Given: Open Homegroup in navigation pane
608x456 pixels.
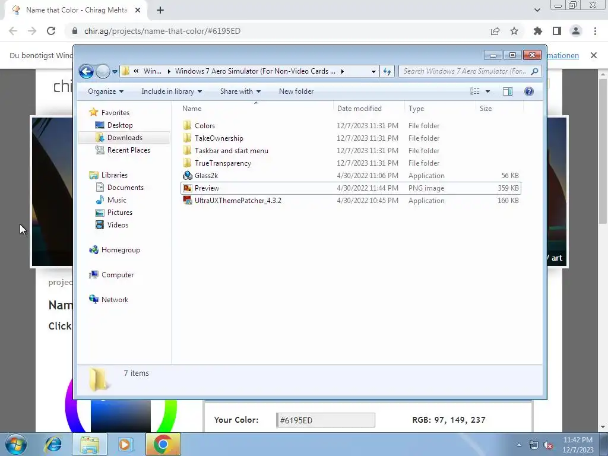Looking at the screenshot, I should 120,250.
